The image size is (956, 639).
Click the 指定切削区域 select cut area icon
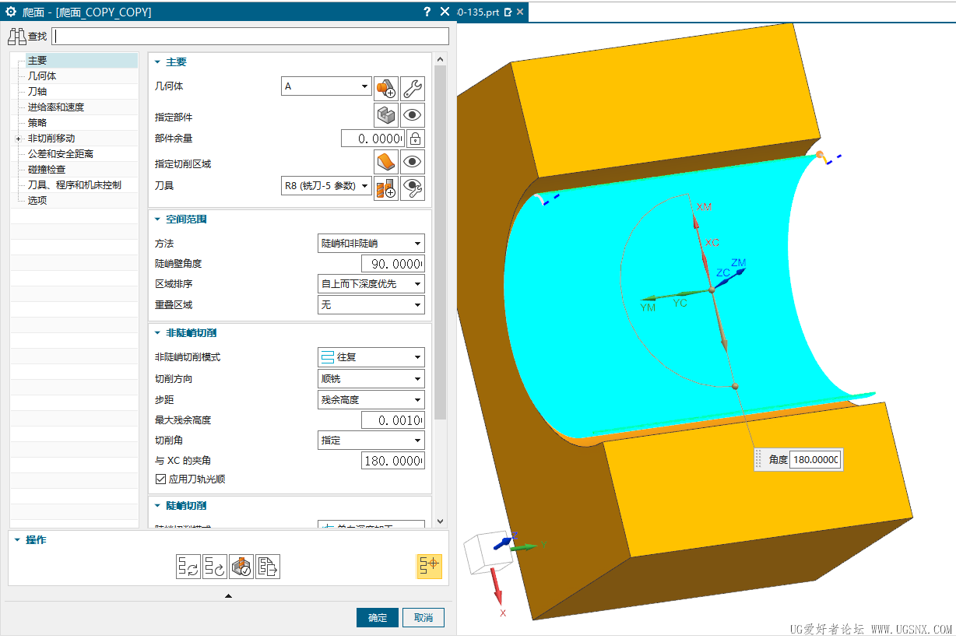coord(386,162)
